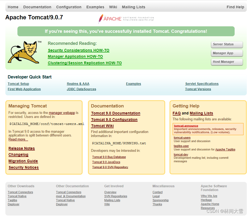247x216 pixels.
Task: Open Clustering/Session Replication HOW-TO link
Action: coord(85,63)
